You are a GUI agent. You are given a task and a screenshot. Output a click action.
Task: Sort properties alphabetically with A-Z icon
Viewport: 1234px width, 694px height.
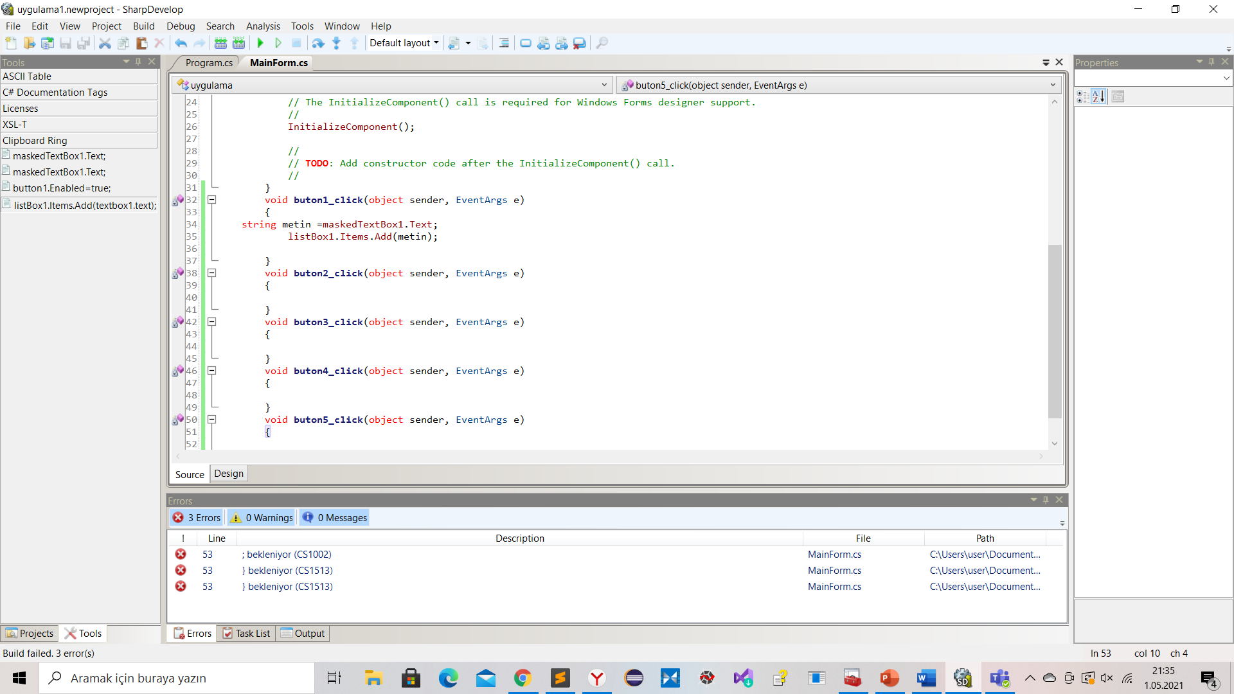(1098, 96)
